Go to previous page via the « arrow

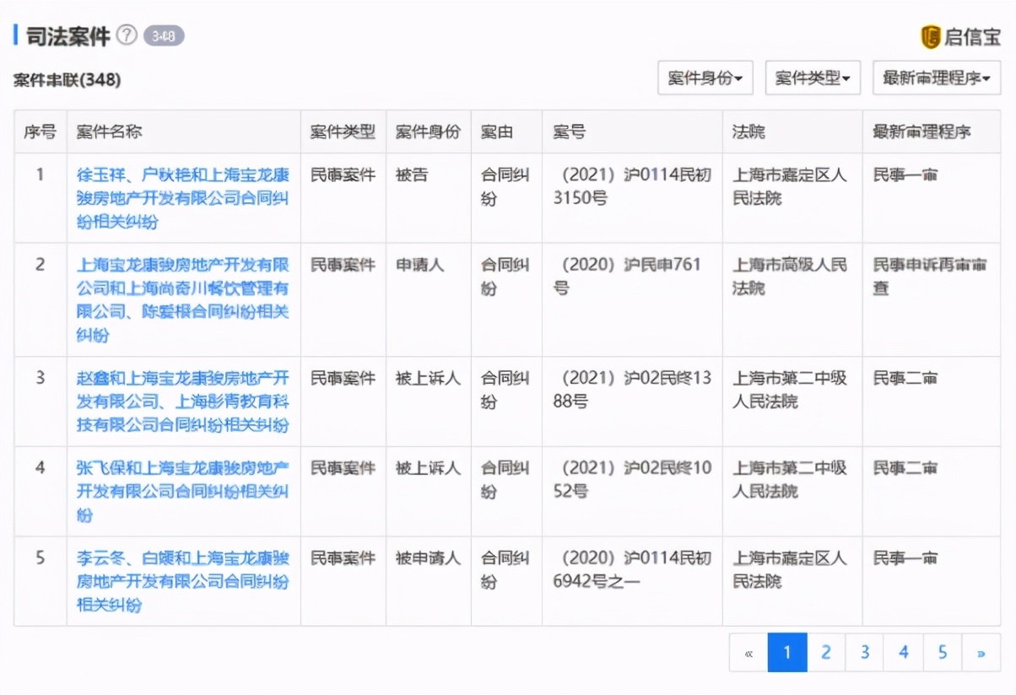tap(749, 652)
